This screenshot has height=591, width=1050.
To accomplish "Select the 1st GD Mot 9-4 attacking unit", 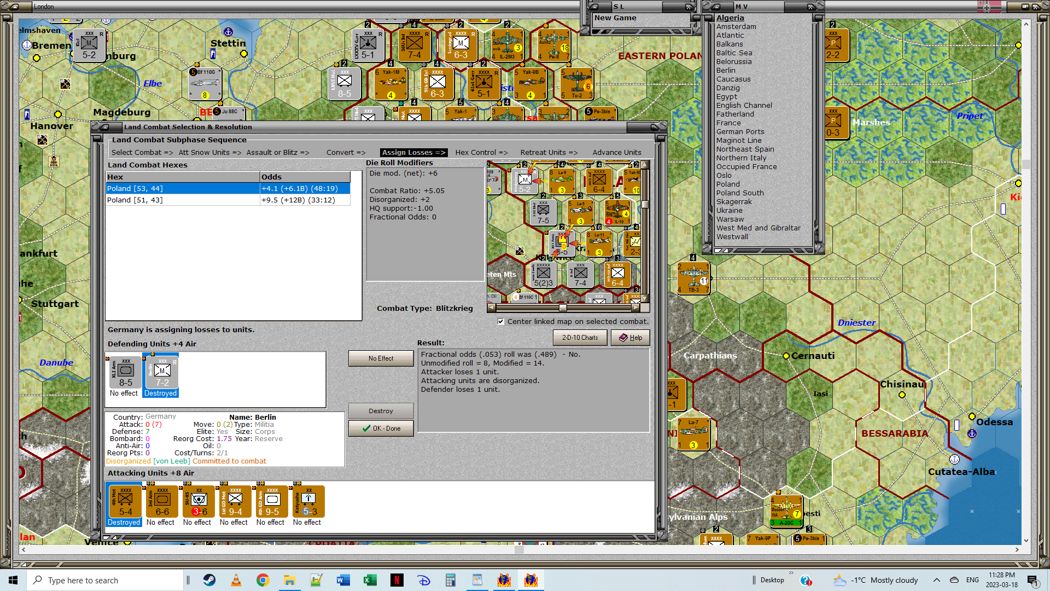I will tap(235, 502).
